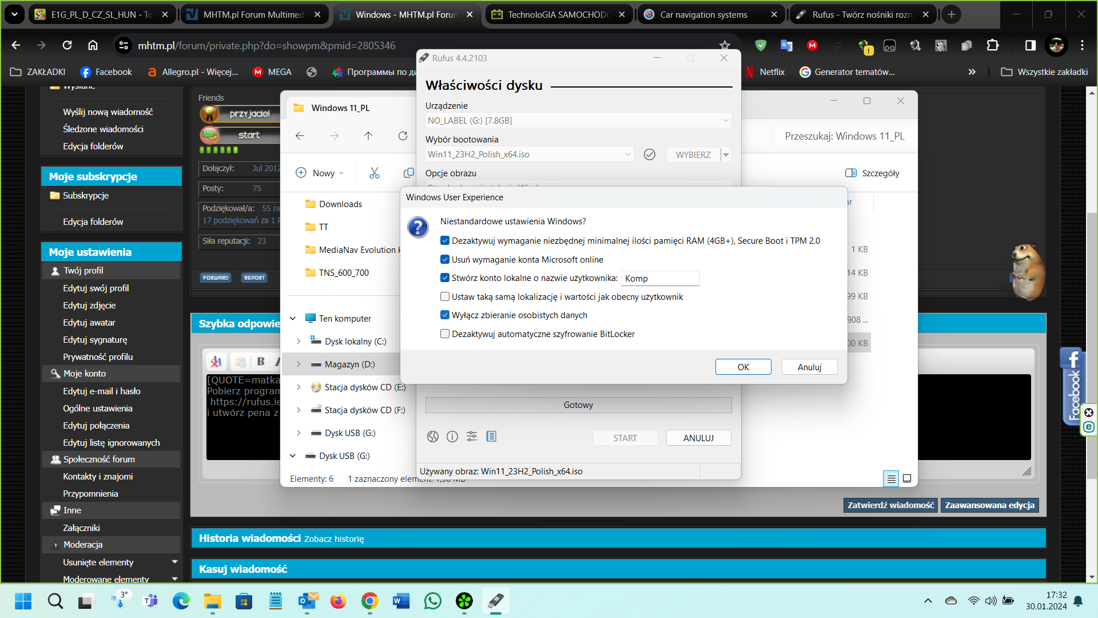Toggle RAM, Secure Boot and TPM requirement checkbox
Image resolution: width=1098 pixels, height=618 pixels.
[445, 240]
